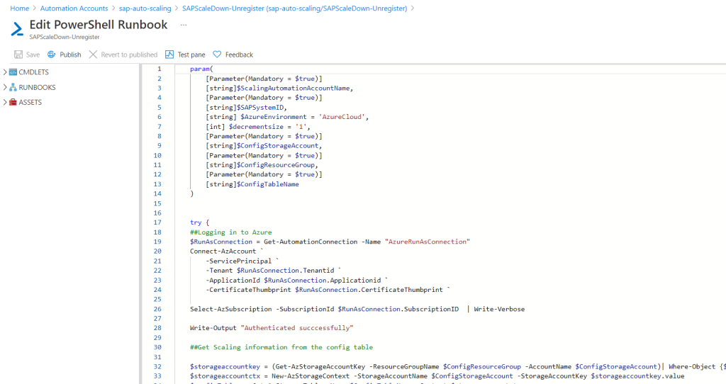The width and height of the screenshot is (726, 384).
Task: Click the ASSETS toolbox icon
Action: click(13, 102)
